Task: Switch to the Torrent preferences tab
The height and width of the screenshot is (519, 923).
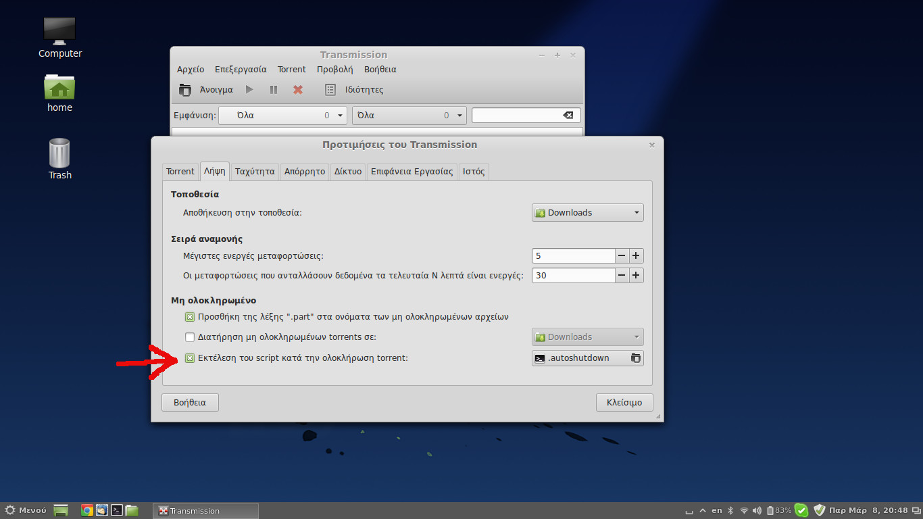Action: [180, 172]
